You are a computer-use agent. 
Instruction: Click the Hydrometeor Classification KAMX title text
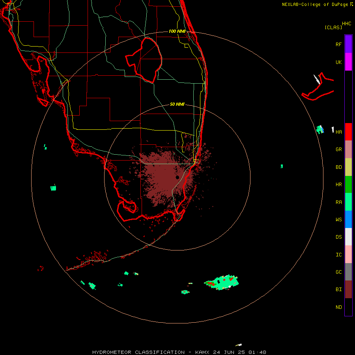(x=179, y=352)
